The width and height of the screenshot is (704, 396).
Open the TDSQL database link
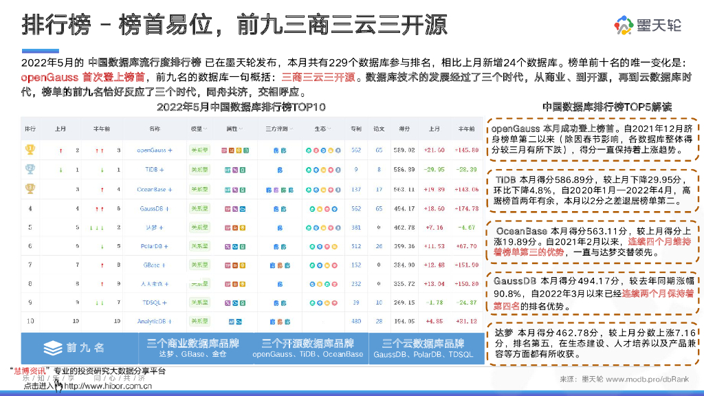tap(151, 303)
